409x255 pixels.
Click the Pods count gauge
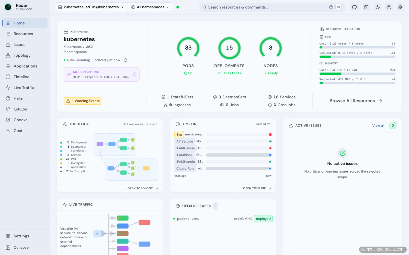(x=188, y=48)
